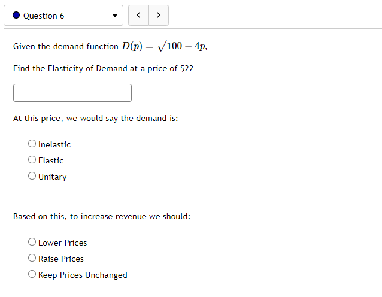Select the Inelastic radio option
The image size is (382, 297).
tap(32, 144)
